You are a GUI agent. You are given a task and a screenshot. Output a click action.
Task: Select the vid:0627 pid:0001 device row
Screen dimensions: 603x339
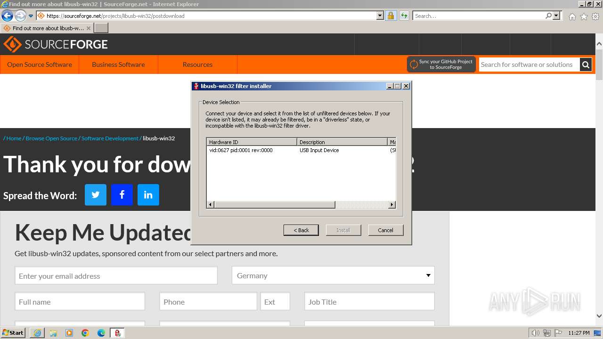[x=301, y=150]
